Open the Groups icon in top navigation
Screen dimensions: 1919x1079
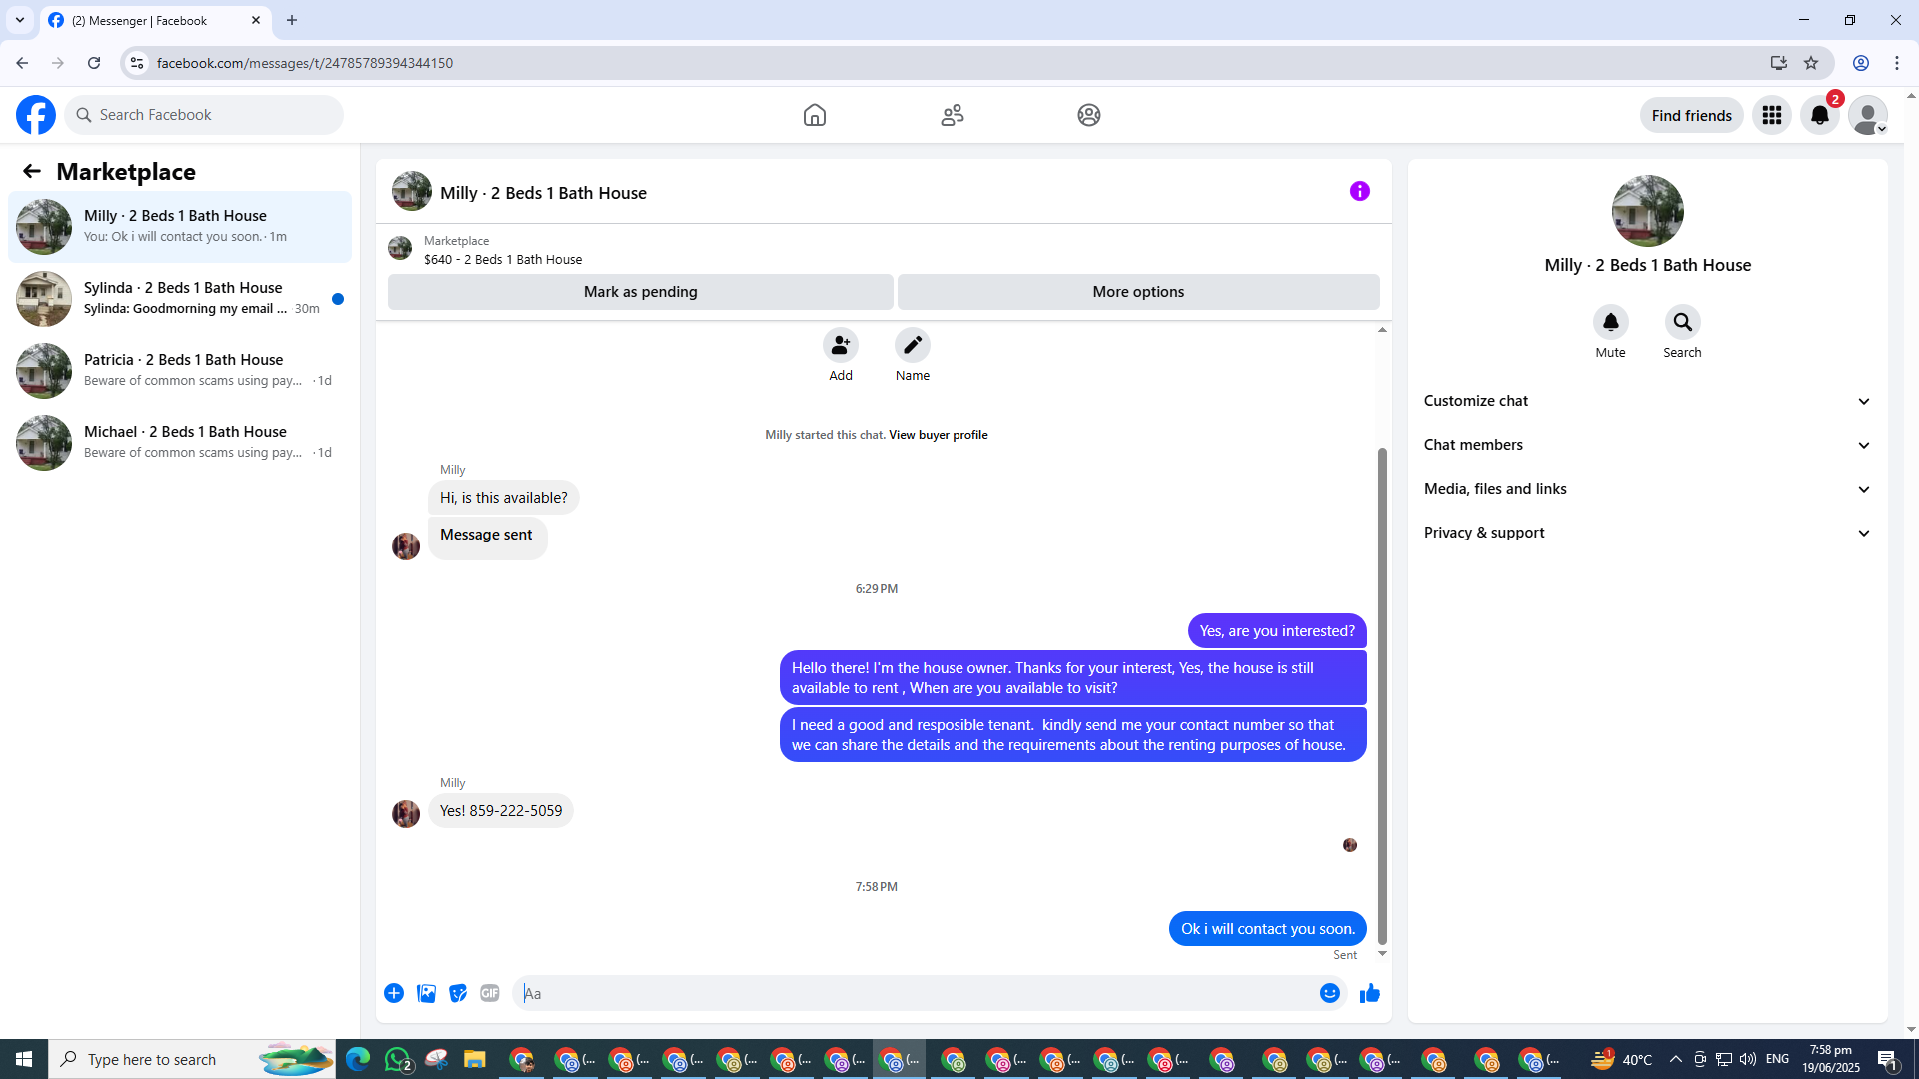pos(1089,115)
